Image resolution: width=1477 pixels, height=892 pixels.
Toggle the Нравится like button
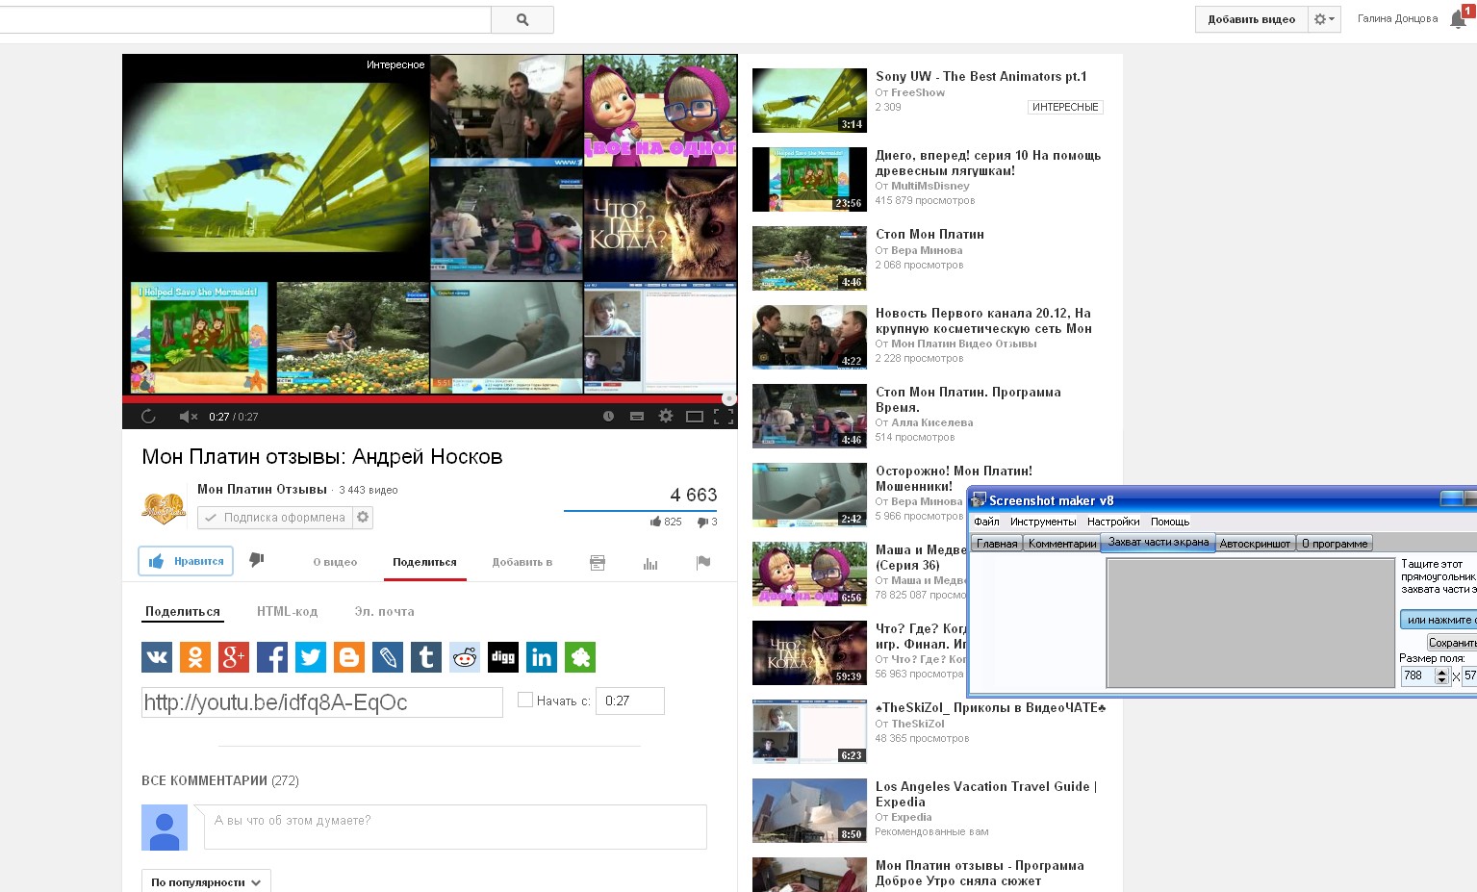186,561
